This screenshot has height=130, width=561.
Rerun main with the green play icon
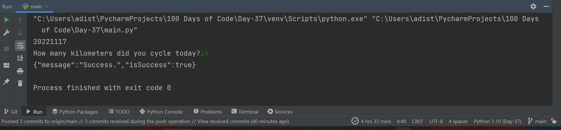7,20
